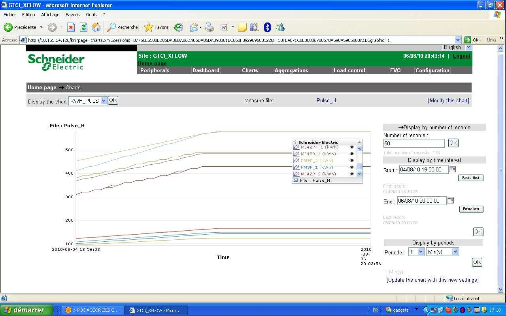Click the Paste last button

(471, 209)
